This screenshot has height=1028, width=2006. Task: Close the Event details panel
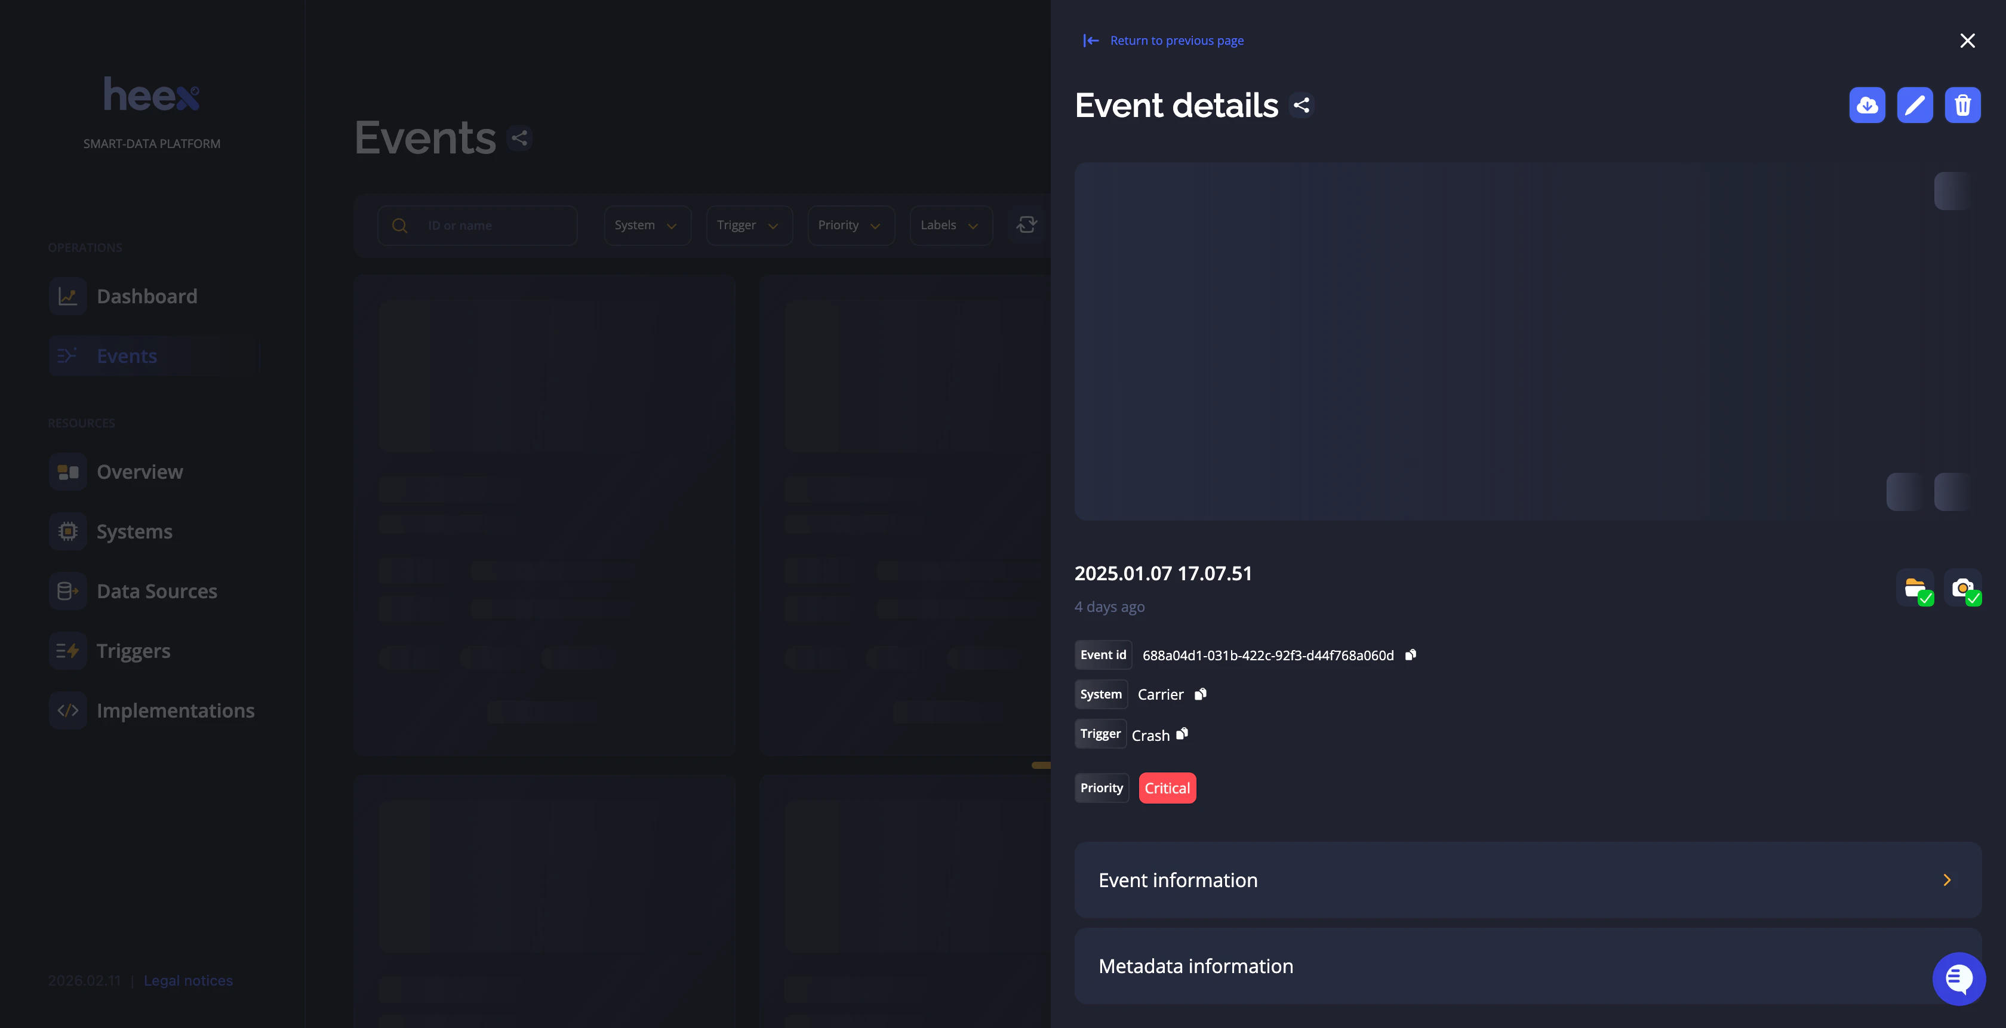(1967, 41)
